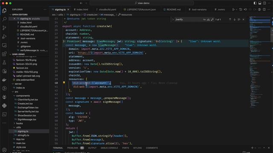Open Explorer panel more actions ellipsis
The width and height of the screenshot is (273, 153).
pos(45,9)
